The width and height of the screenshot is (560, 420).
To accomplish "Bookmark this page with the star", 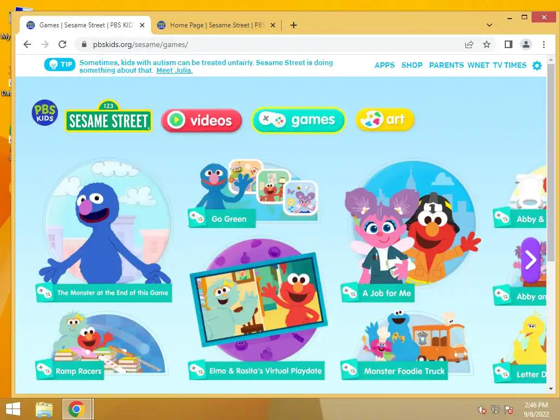I will [486, 44].
